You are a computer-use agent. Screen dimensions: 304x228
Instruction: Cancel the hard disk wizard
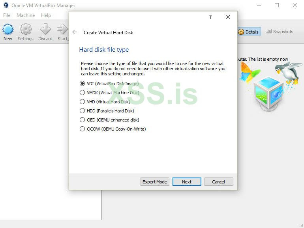coord(219,182)
